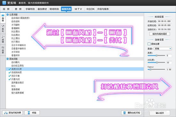Select the 向左摆动 effect

click(x=15, y=32)
